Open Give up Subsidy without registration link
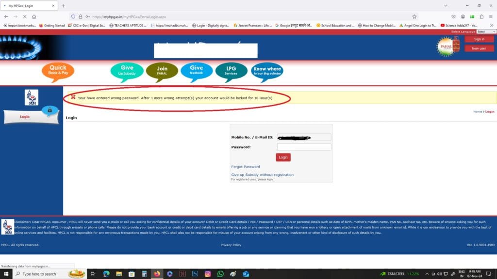Viewport: 497px width, 279px height. pos(262,174)
